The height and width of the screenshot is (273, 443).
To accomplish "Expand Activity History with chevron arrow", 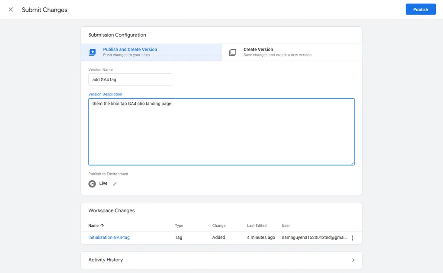I will (353, 260).
